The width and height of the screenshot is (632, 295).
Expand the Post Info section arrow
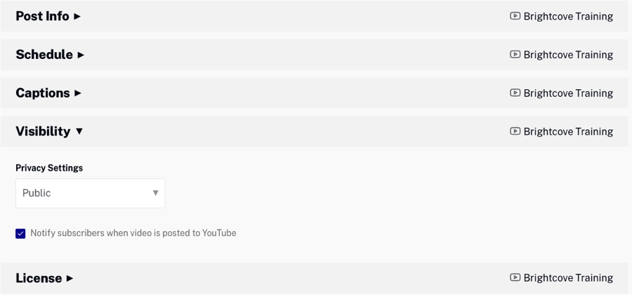click(x=77, y=16)
